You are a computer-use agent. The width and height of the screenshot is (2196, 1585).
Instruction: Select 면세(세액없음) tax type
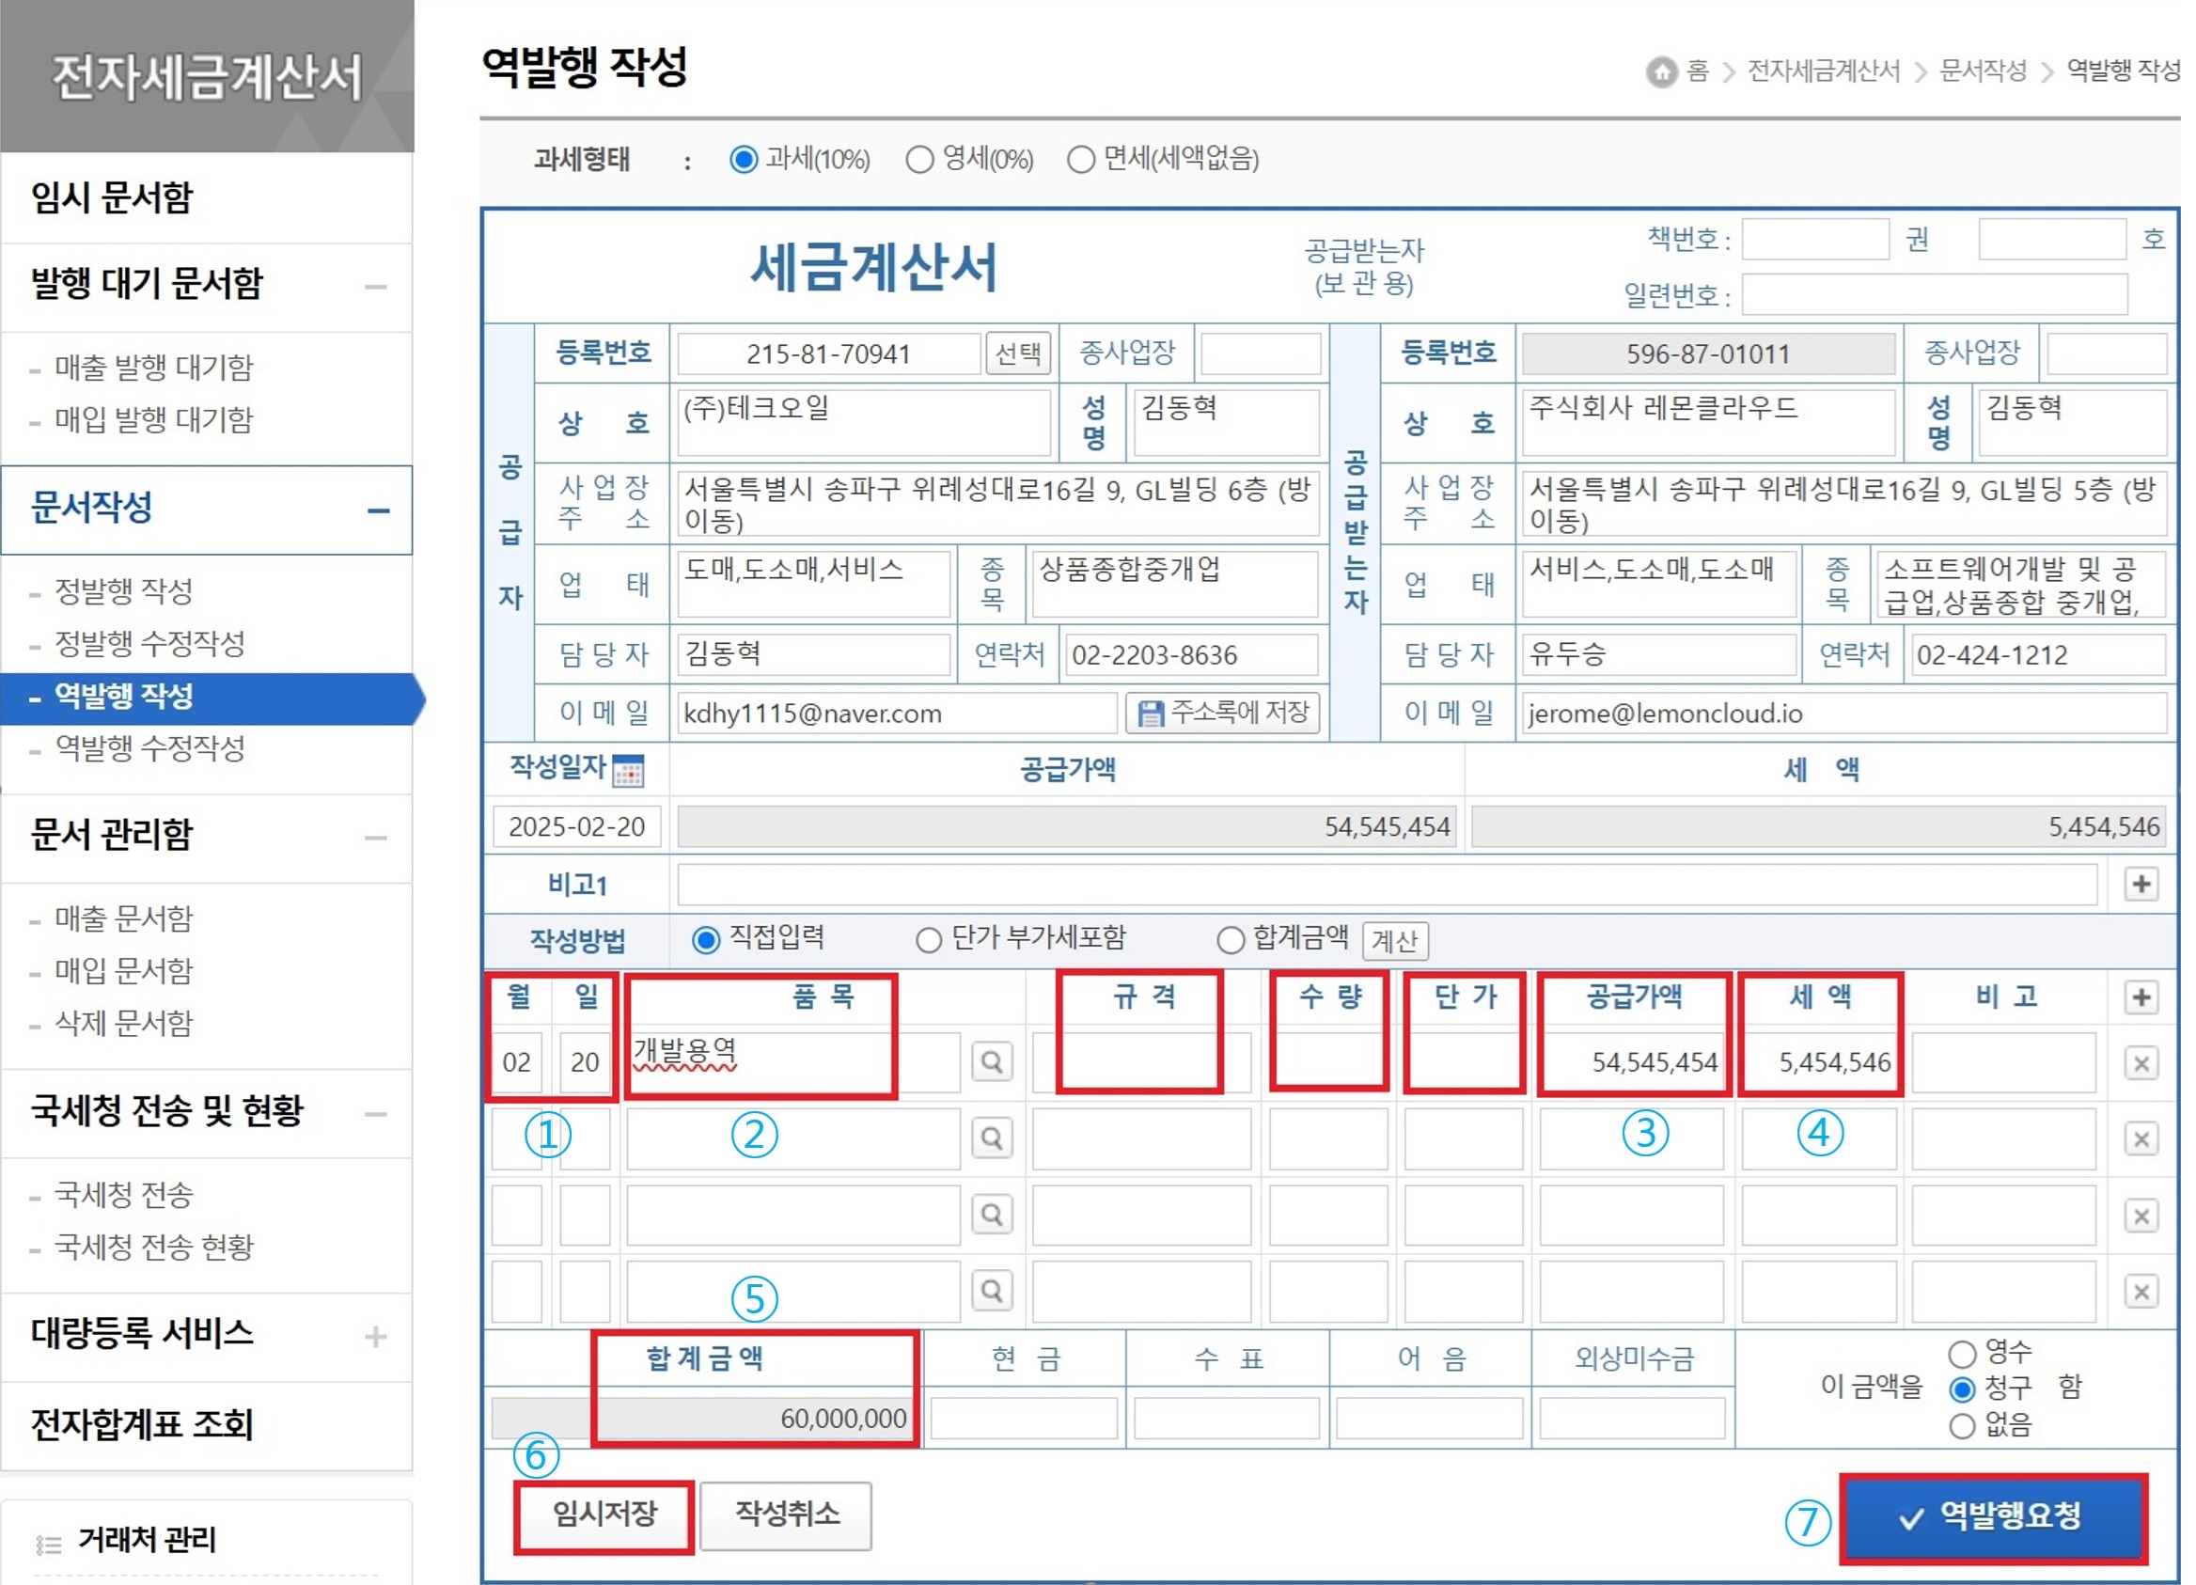click(1080, 159)
